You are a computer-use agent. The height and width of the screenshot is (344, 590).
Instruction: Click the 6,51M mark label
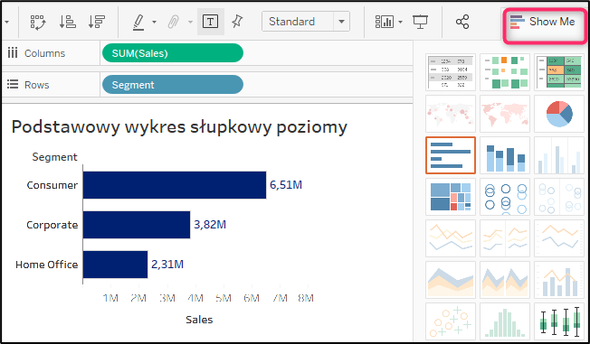(286, 185)
